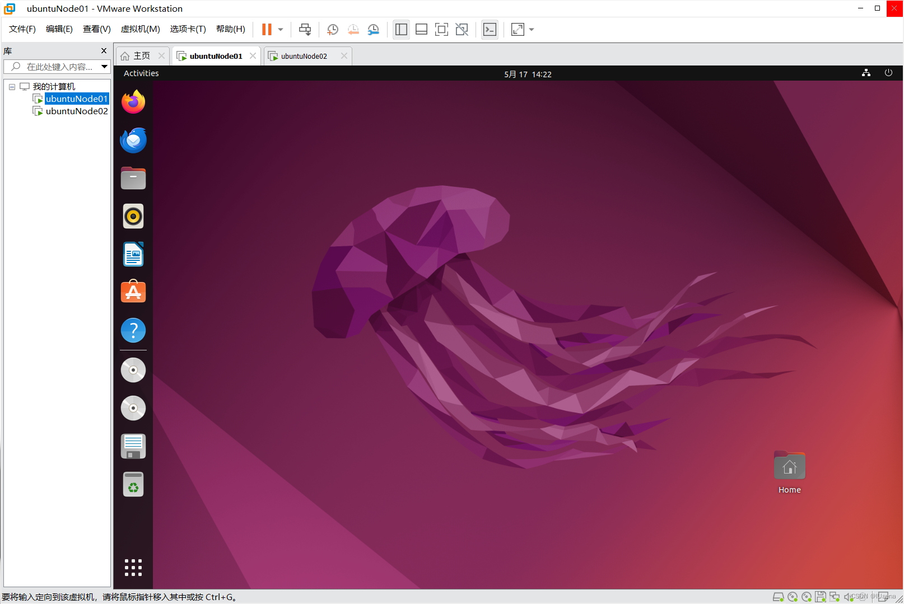Viewport: 904px width, 604px height.
Task: Open the 查看(V) menu
Action: click(97, 29)
